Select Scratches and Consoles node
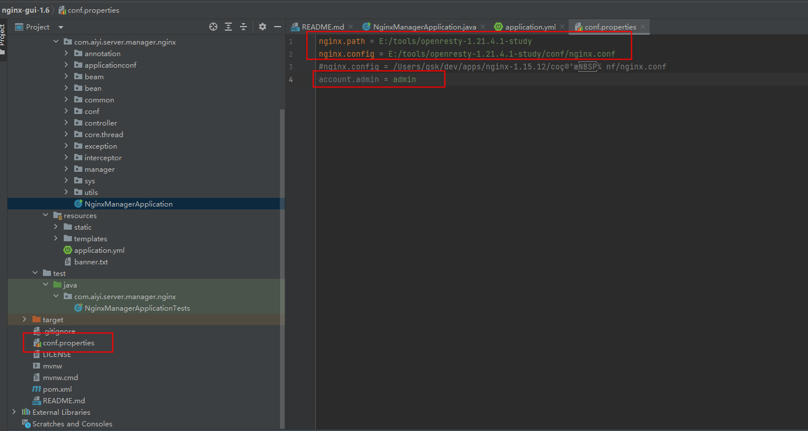 pos(72,423)
